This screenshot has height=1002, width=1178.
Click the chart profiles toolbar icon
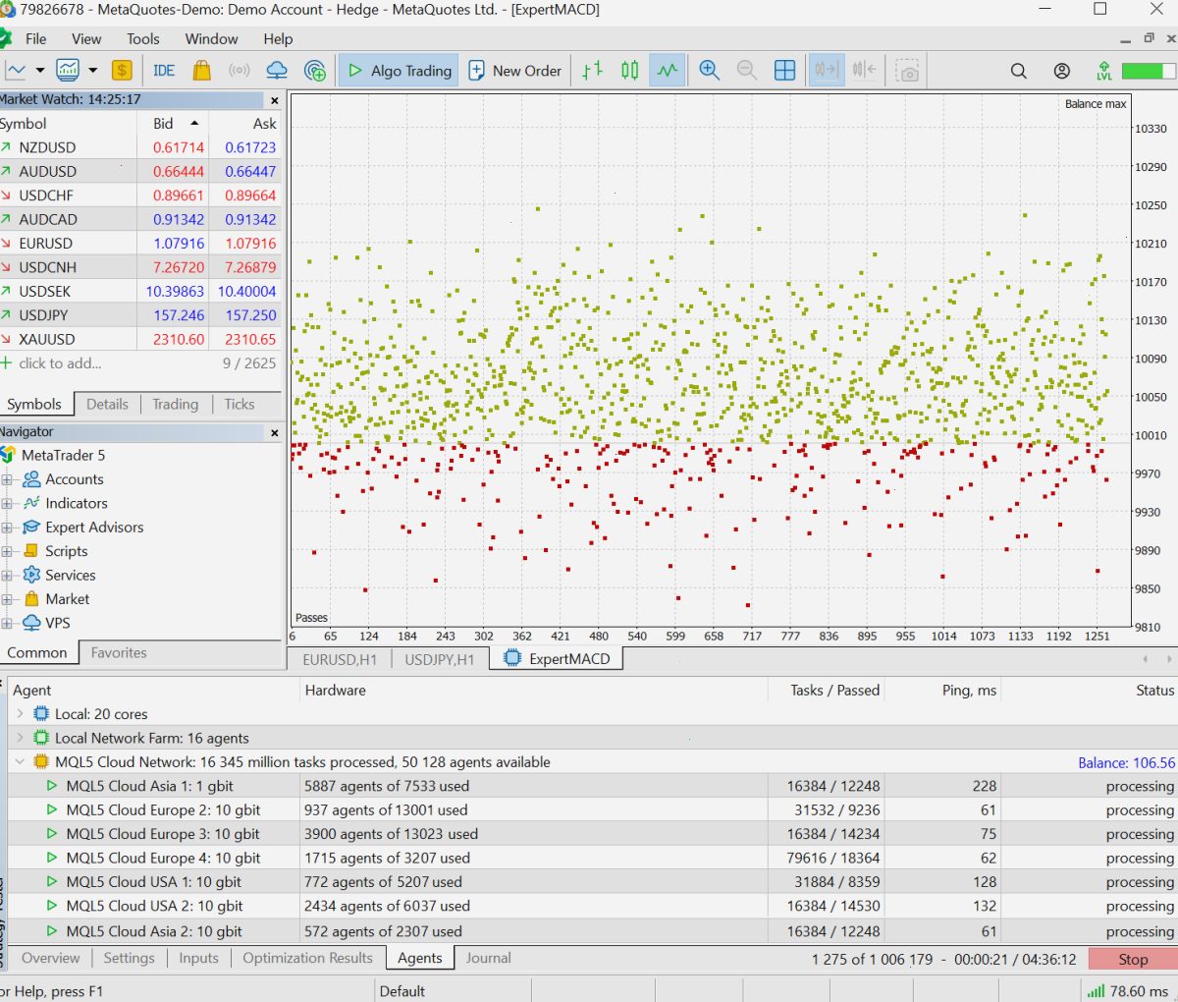[x=68, y=71]
